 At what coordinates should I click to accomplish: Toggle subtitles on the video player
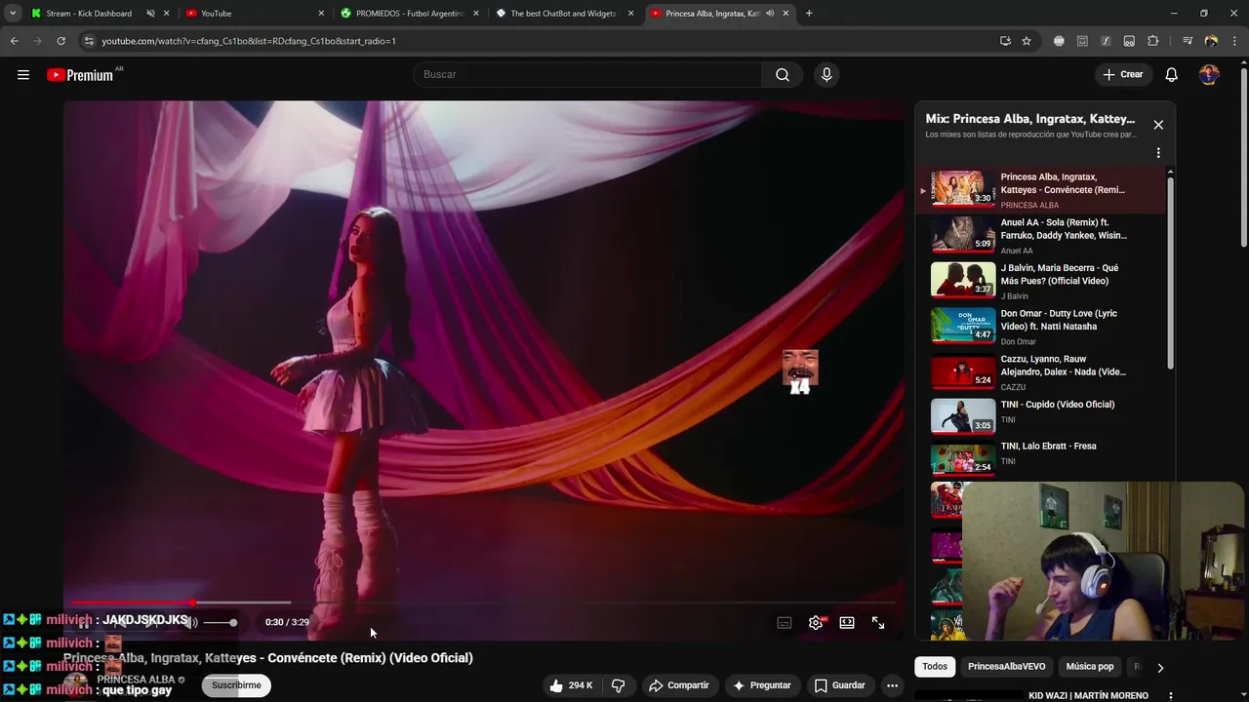785,622
